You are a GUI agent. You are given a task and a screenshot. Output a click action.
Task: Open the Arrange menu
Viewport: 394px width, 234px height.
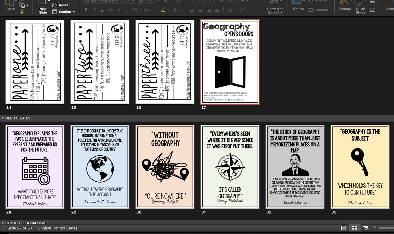345,6
